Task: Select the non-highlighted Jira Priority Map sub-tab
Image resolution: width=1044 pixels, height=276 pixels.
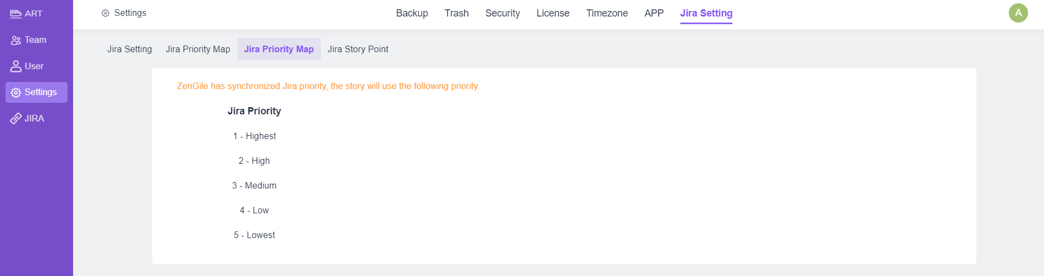Action: pos(198,49)
